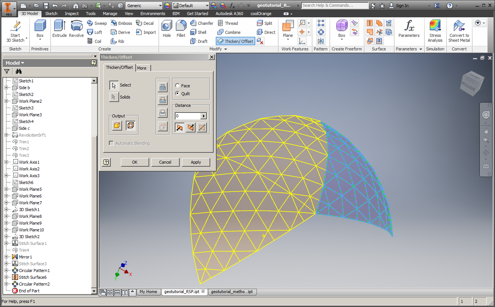The image size is (495, 307).
Task: Open dialog help question-mark button
Action: [x=106, y=162]
